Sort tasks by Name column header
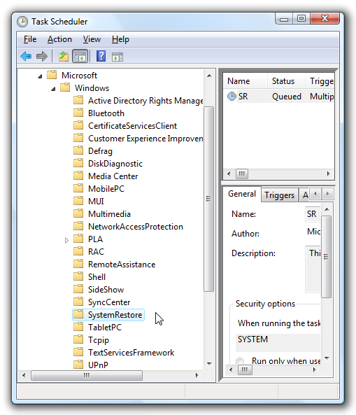This screenshot has width=356, height=415. [x=245, y=81]
